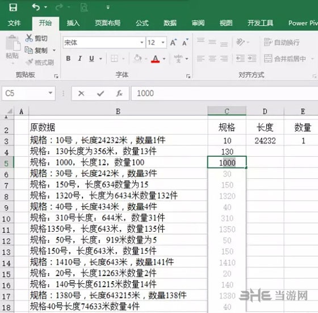This screenshot has height=313, width=318.
Task: Select column B header
Action: 118,111
